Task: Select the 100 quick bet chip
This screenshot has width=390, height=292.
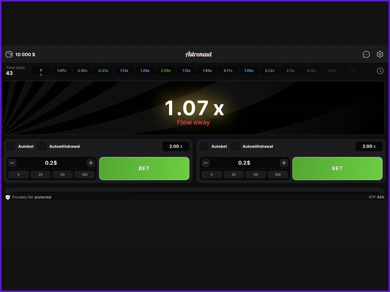Action: coord(84,174)
